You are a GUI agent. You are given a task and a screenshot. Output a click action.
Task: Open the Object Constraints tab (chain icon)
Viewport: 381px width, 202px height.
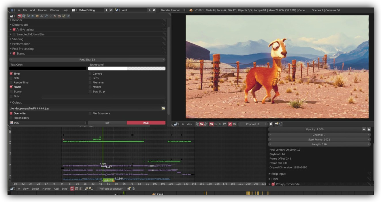coord(42,16)
